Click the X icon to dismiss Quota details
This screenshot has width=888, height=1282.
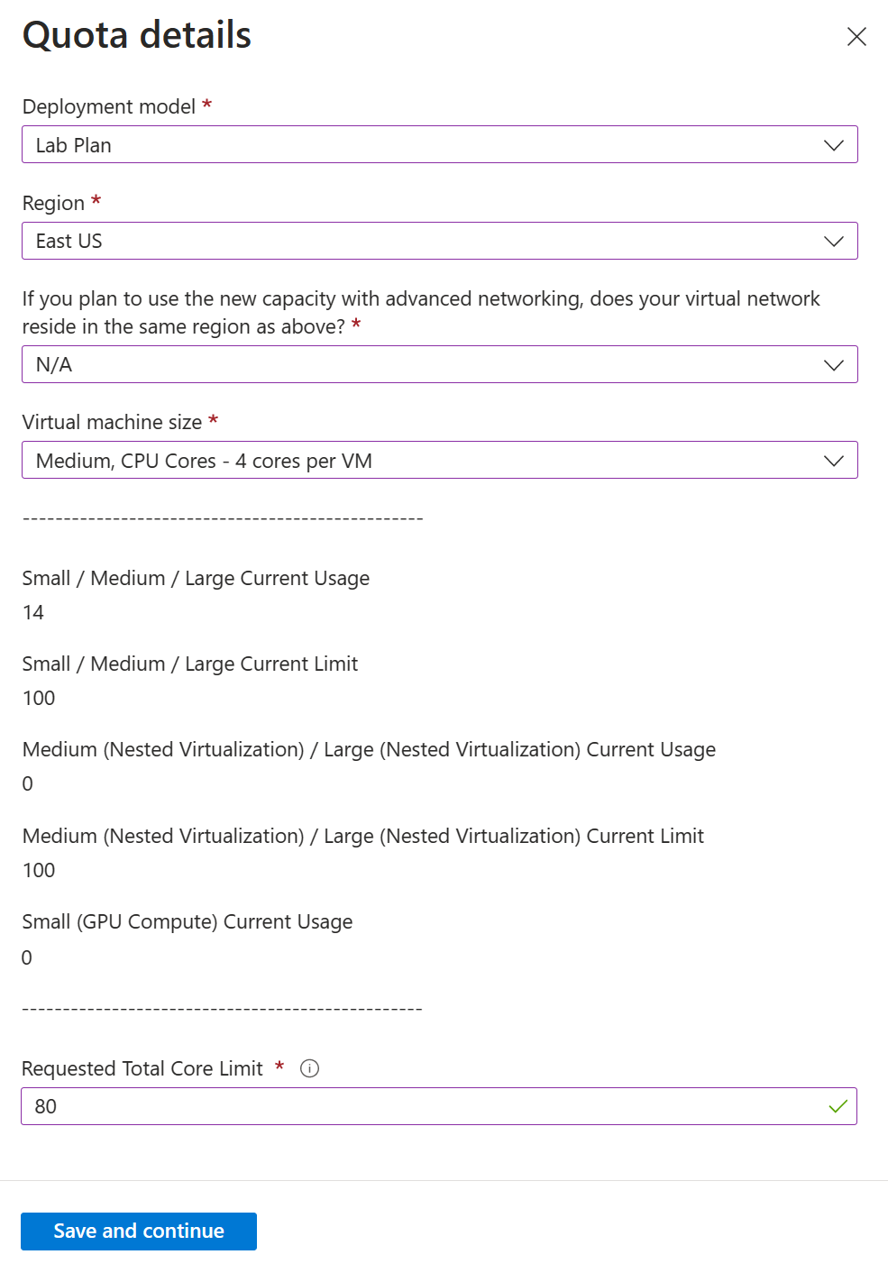click(856, 37)
